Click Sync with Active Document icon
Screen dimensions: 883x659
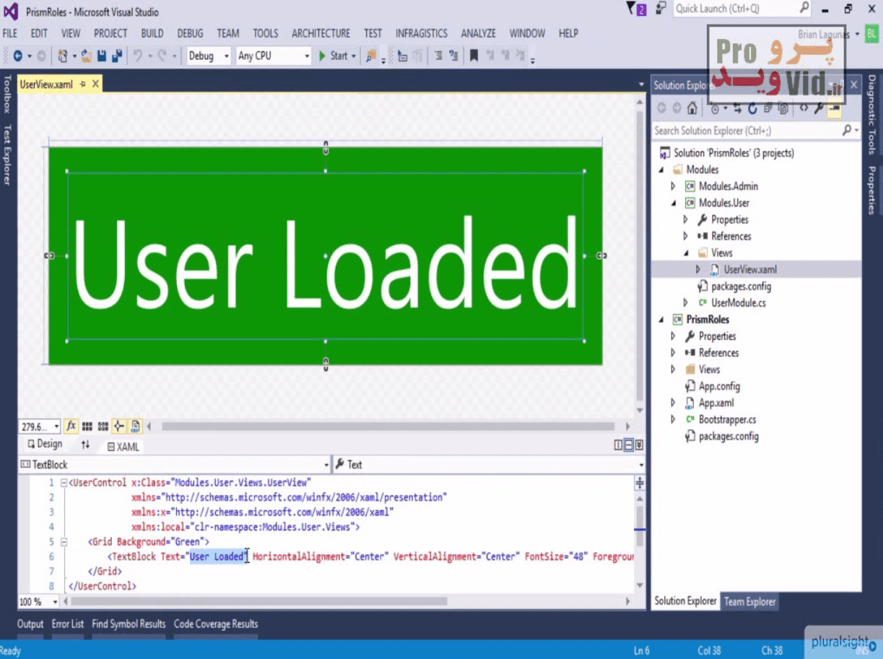point(737,108)
